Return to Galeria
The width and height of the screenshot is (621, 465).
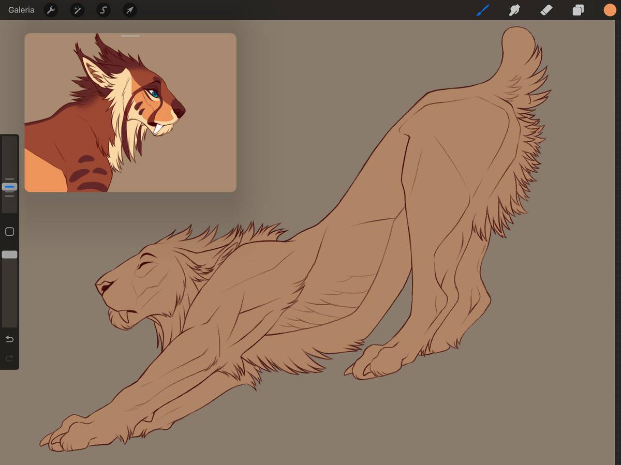click(x=21, y=10)
